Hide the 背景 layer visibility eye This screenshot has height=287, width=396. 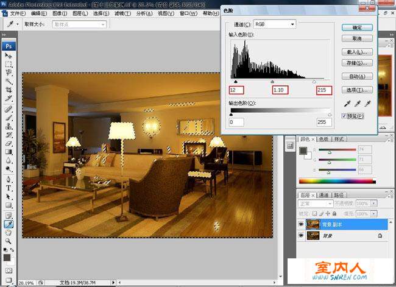point(301,235)
